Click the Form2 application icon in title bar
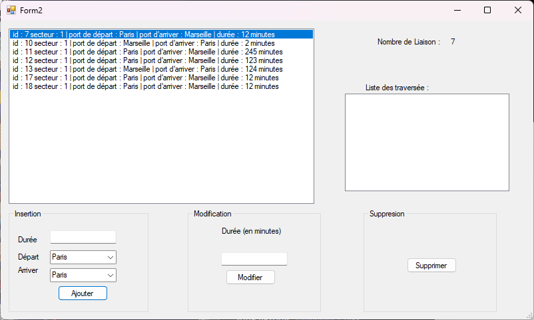 pos(11,10)
